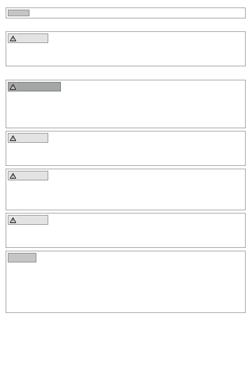The image size is (251, 366).
Task: Click the light gray label of the fourth warning box
Action: pos(28,176)
